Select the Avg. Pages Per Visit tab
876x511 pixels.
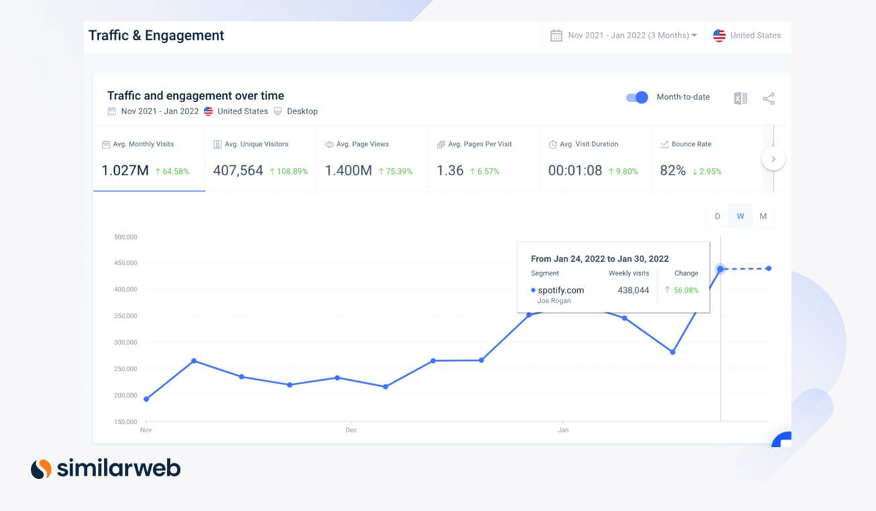point(484,158)
